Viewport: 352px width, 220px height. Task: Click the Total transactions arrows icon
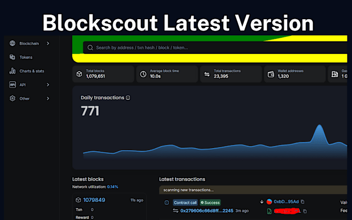pos(207,74)
